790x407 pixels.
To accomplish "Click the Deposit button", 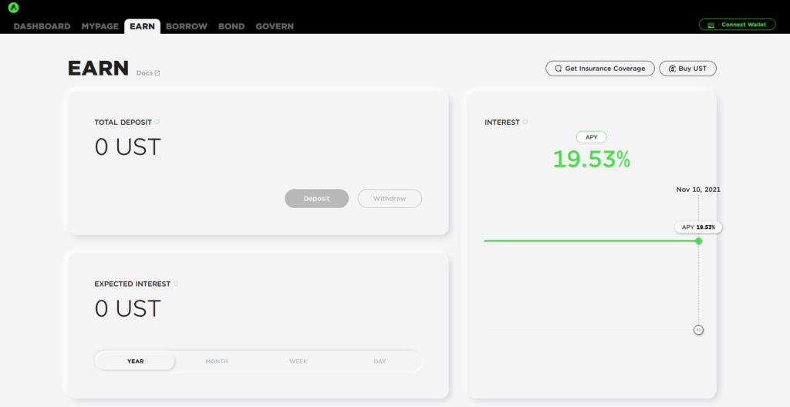I will click(x=316, y=198).
